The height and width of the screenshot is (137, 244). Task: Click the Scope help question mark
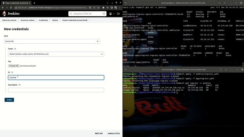15,49
